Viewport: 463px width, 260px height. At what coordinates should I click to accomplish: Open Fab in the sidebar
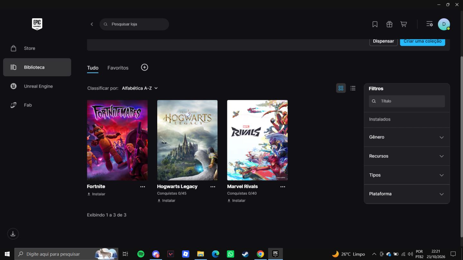coord(37,105)
